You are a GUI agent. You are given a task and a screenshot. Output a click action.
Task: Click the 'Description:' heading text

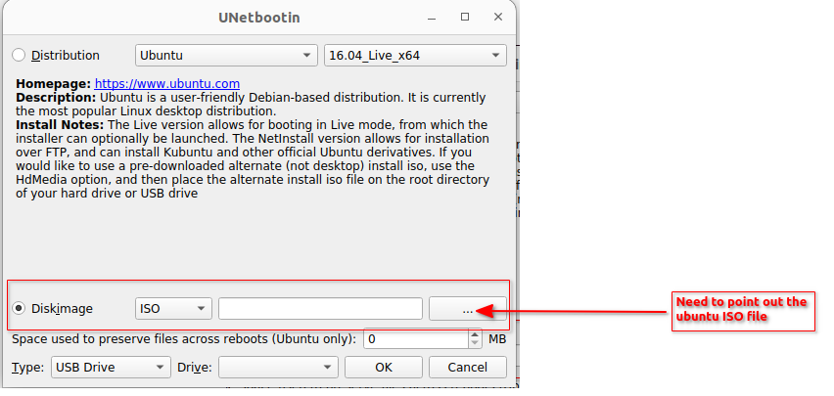point(57,98)
